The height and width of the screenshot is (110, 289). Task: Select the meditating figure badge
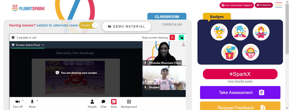[261, 32]
